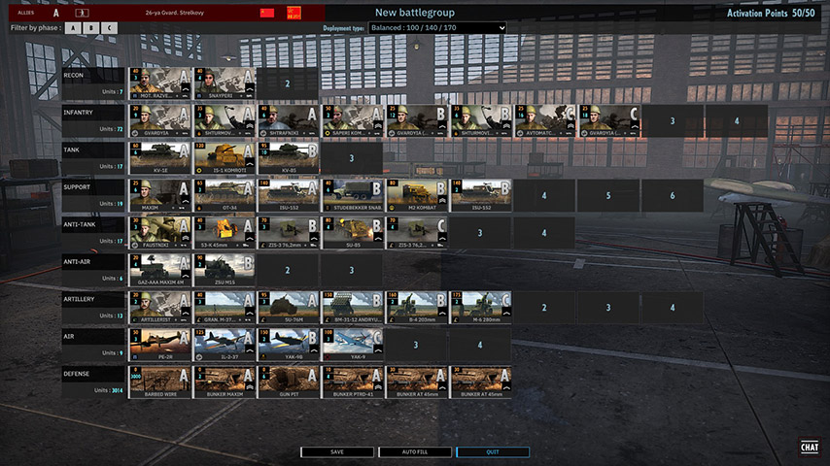Choose the AVTOMATC infantry card in phase C
This screenshot has width=830, height=466.
pos(544,121)
